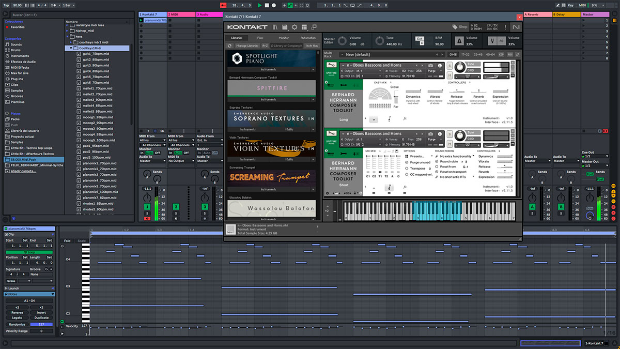The image size is (620, 349).
Task: Select the Transpose radio option
Action: click(406, 169)
